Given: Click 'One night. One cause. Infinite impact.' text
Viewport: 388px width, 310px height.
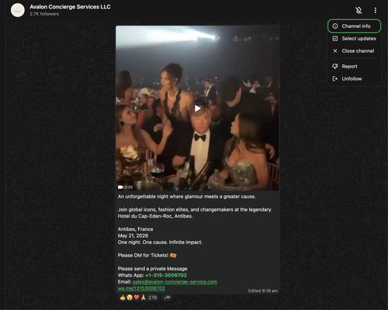Looking at the screenshot, I should coord(160,243).
